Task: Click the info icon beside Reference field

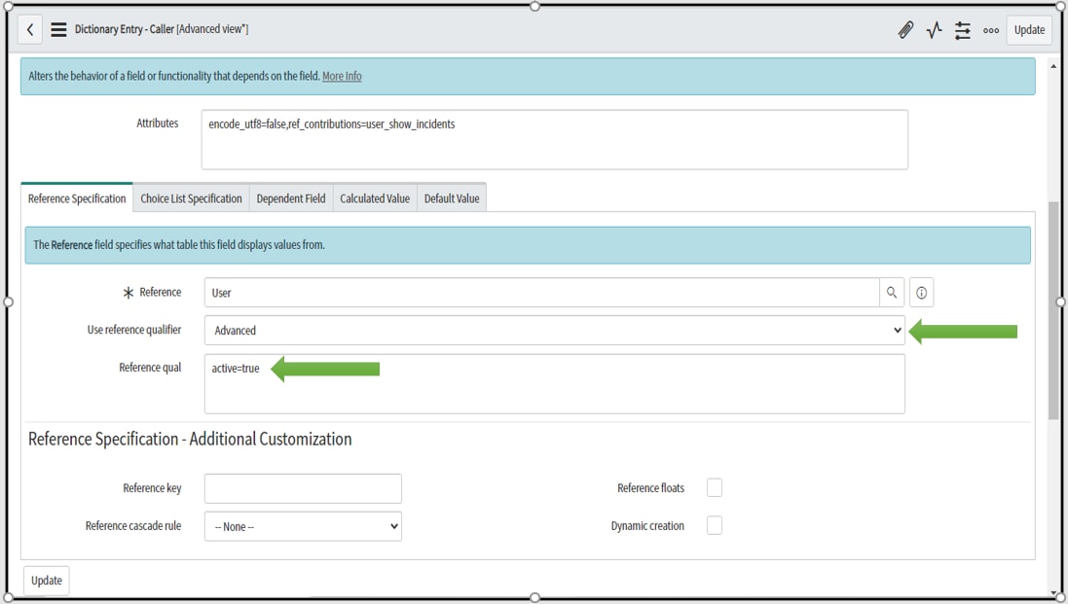Action: click(x=920, y=292)
